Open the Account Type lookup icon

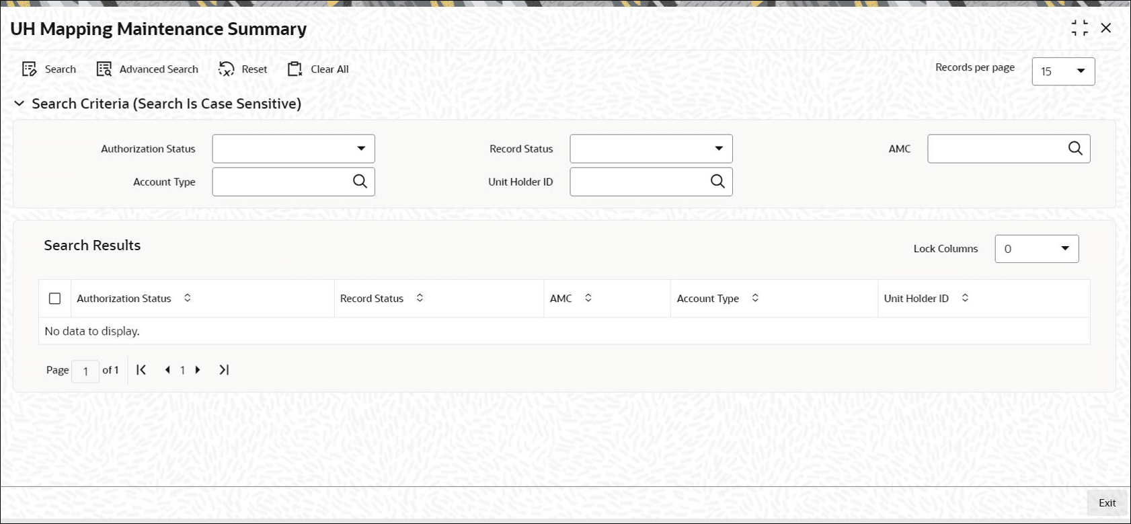tap(360, 181)
